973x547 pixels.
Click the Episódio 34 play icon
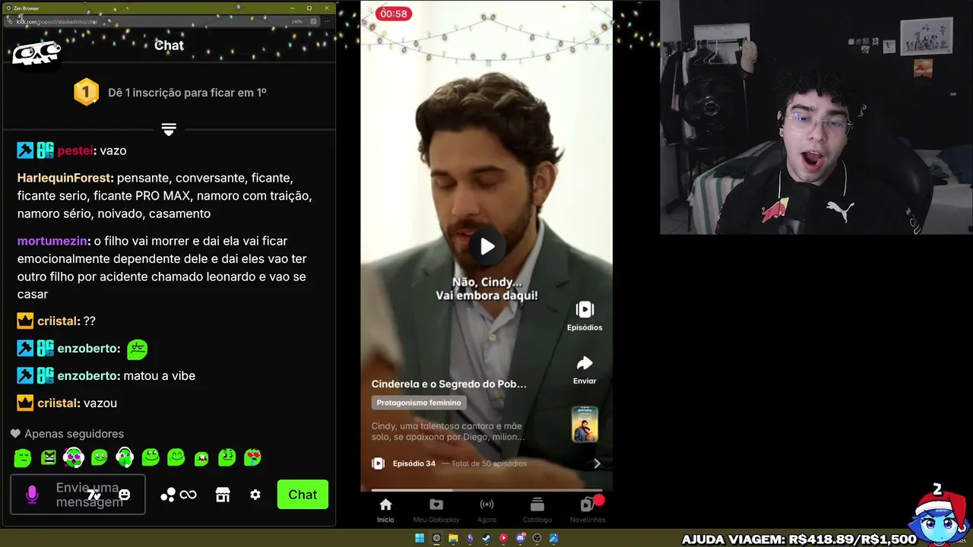coord(378,463)
